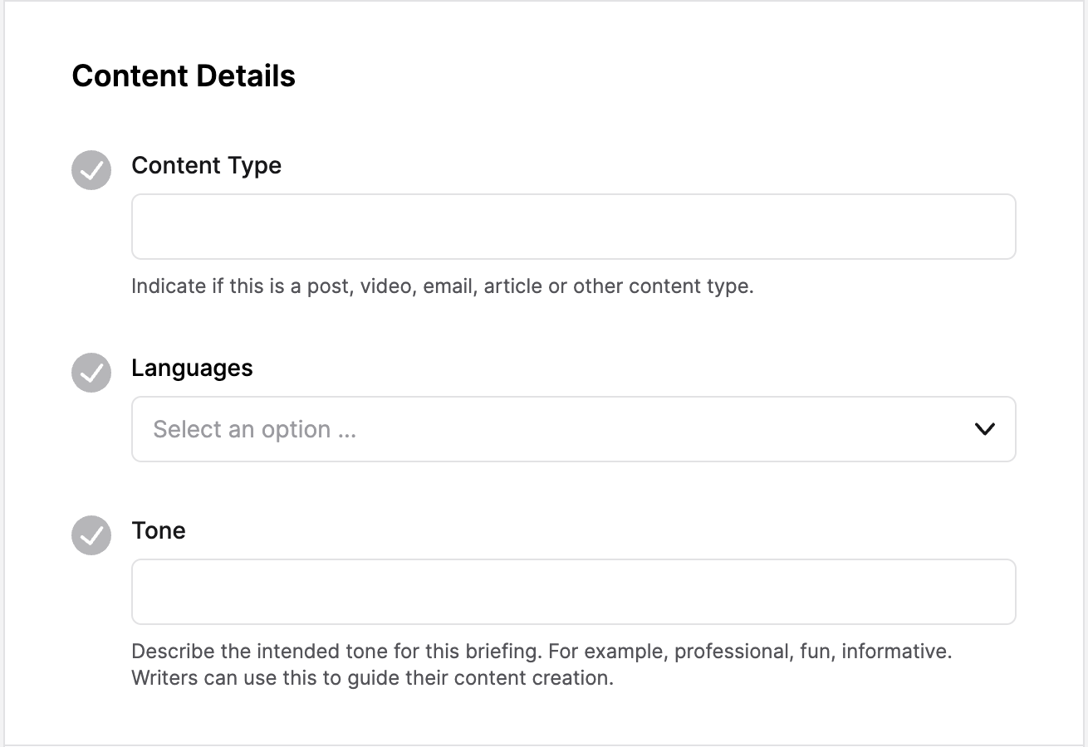This screenshot has width=1088, height=747.
Task: Click the checkmark icon beside Tone
Action: 91,535
